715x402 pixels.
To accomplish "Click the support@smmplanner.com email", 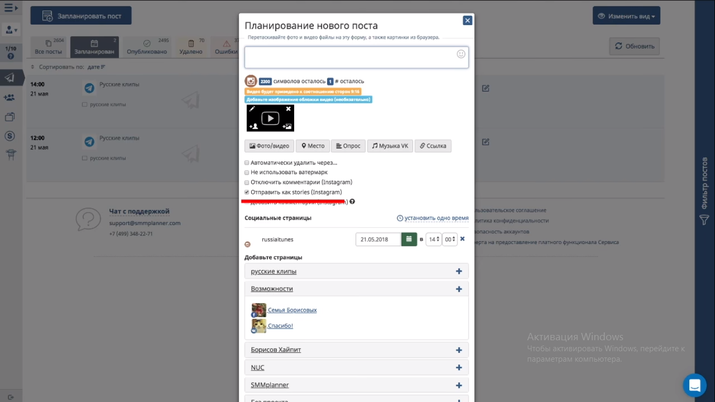I will coord(145,223).
